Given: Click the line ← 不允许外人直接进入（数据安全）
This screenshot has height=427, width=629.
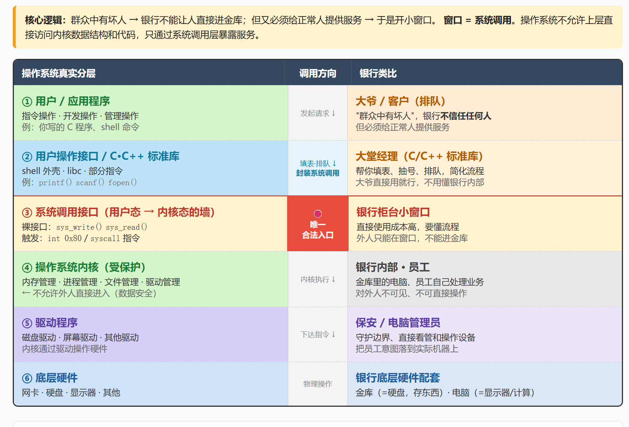Looking at the screenshot, I should (x=89, y=293).
